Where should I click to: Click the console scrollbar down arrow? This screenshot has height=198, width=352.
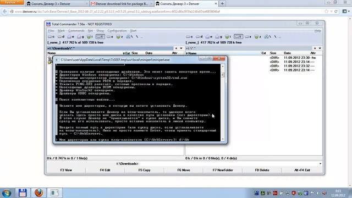pos(223,139)
